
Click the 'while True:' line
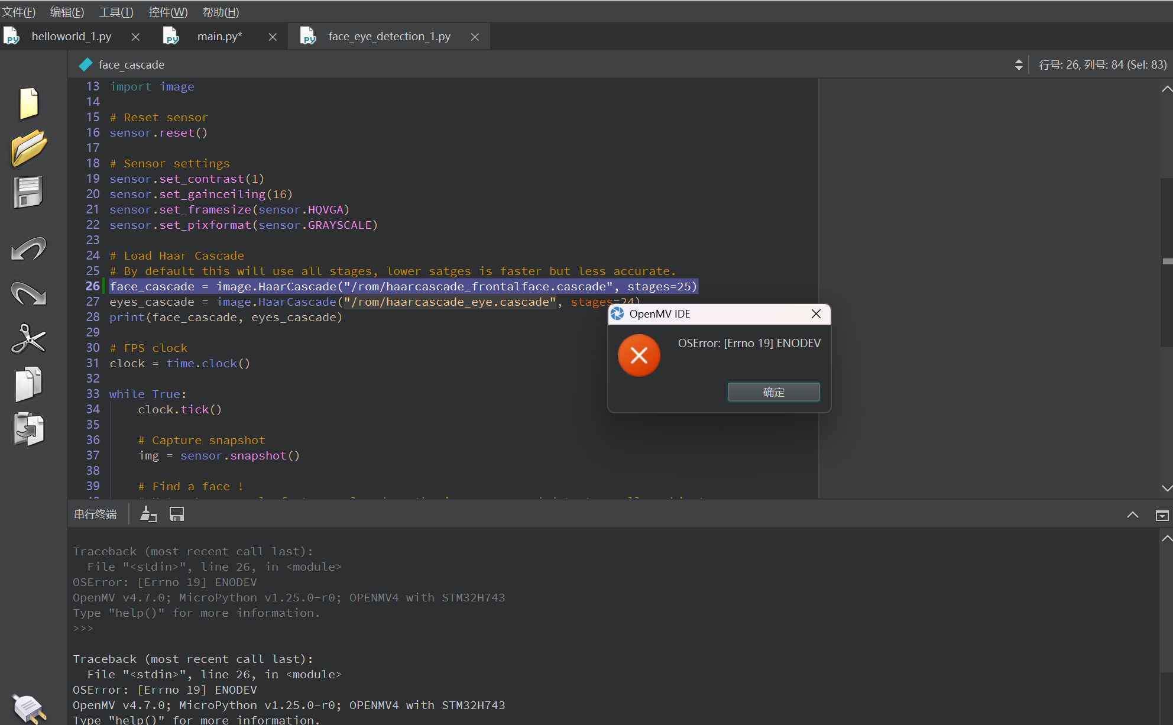[x=148, y=394]
